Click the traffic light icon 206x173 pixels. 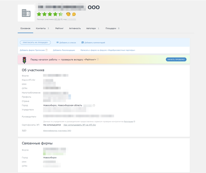coord(24,60)
